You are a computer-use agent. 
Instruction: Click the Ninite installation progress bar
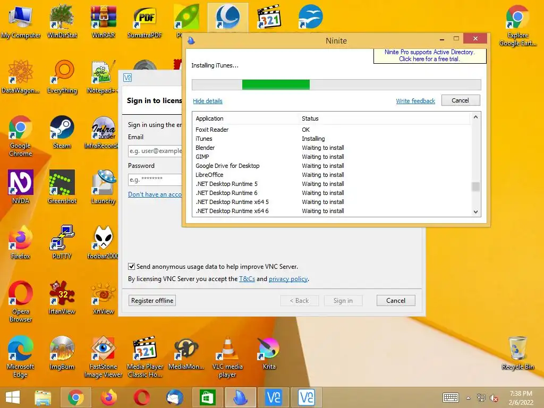tap(336, 84)
